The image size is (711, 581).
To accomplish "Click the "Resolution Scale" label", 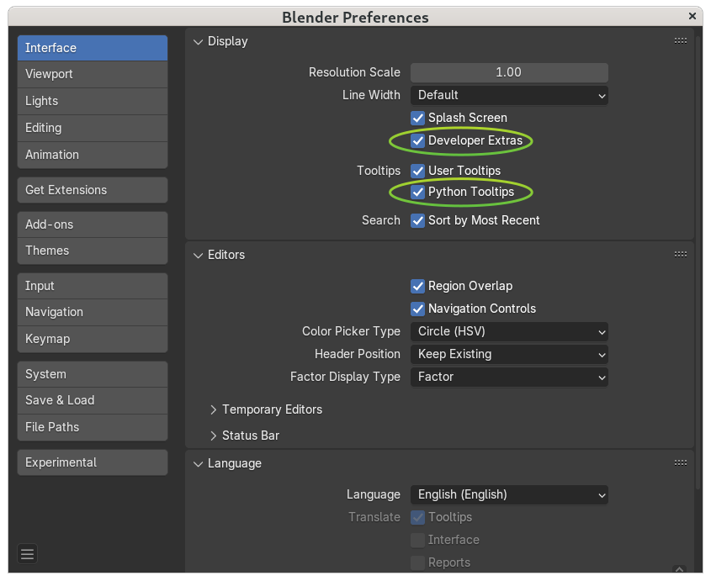I will coord(354,72).
